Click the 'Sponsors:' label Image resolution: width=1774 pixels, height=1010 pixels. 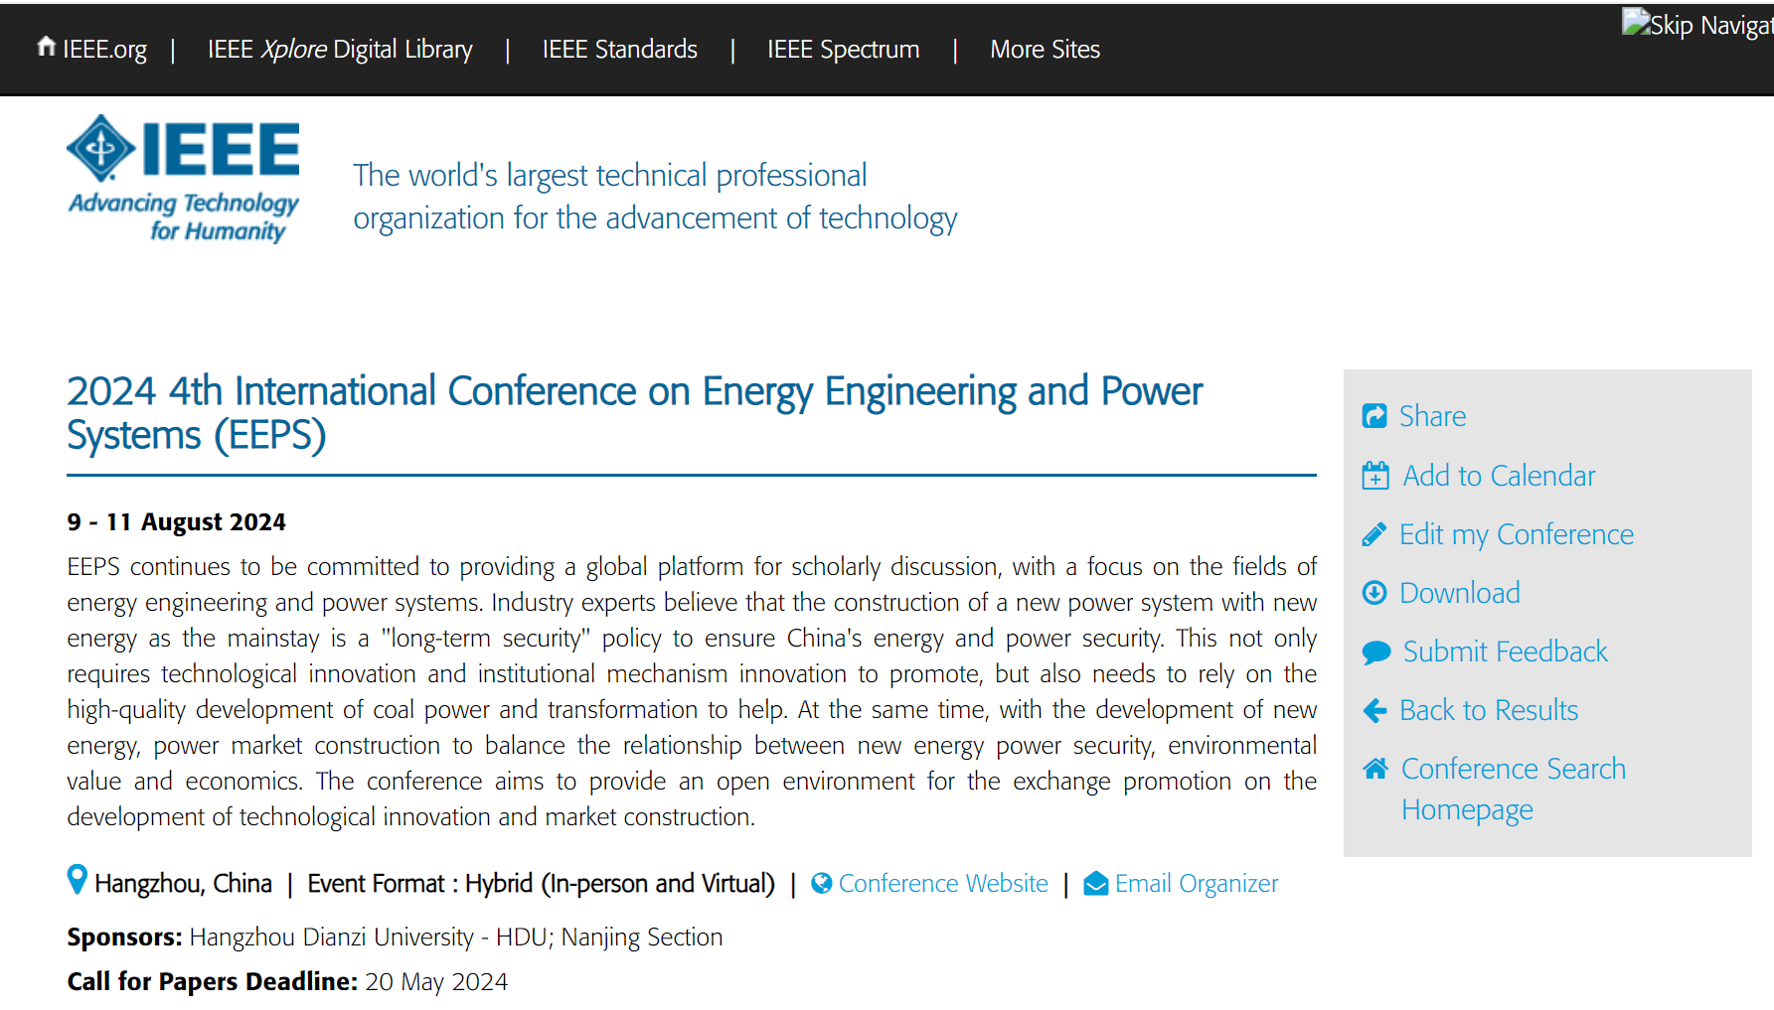click(124, 937)
